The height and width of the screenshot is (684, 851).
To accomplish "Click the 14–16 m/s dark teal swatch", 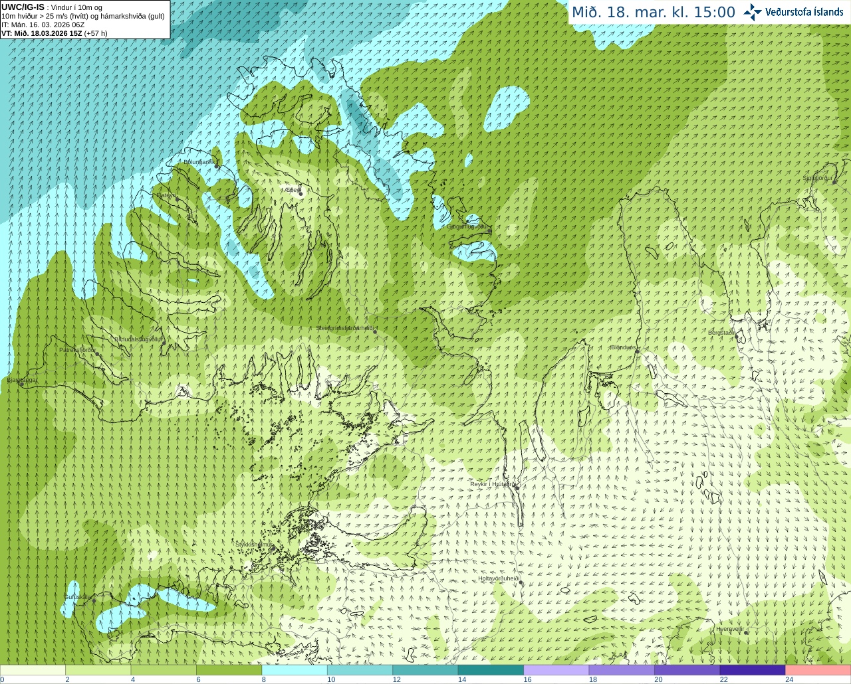I will 491,670.
